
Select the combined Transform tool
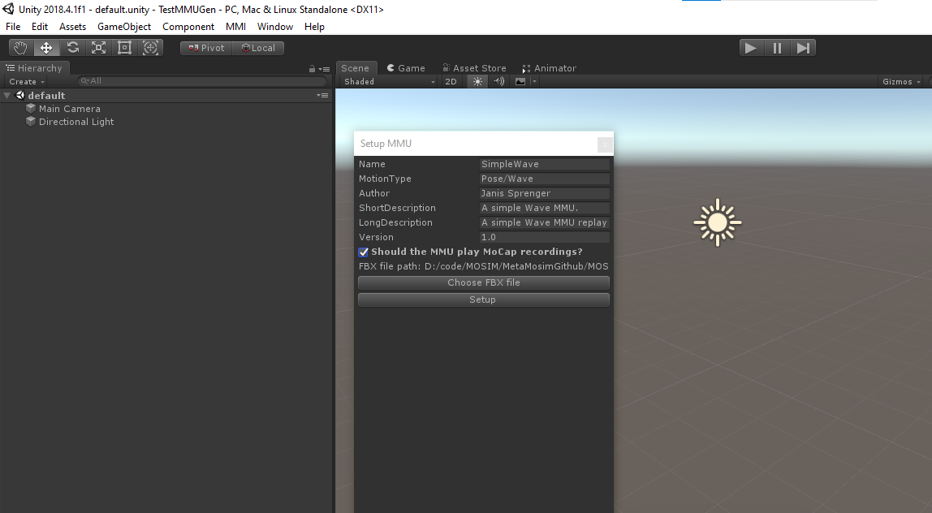151,48
